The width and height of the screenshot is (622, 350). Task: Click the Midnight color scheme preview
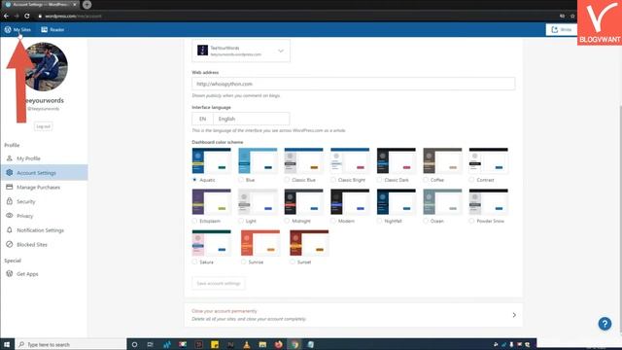point(304,202)
